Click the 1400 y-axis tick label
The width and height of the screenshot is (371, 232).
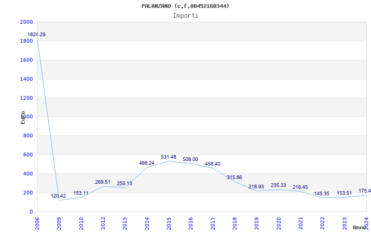click(x=26, y=79)
